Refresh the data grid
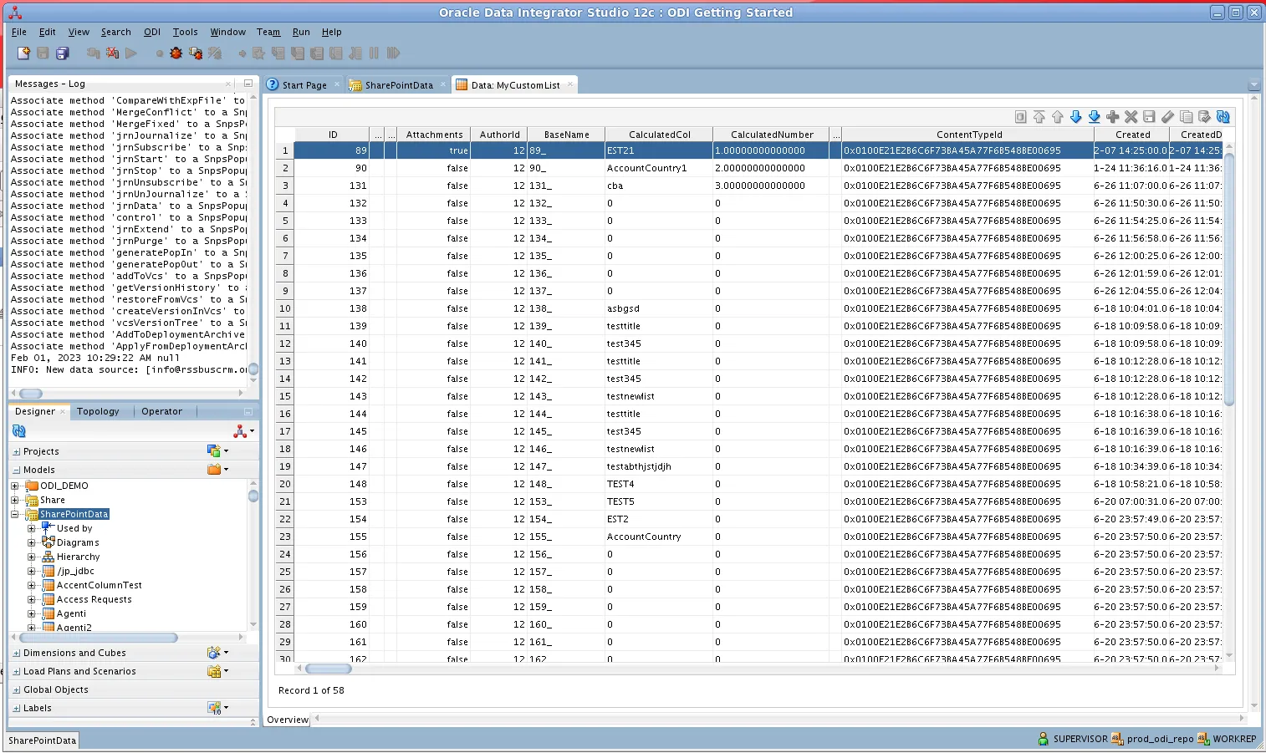Image resolution: width=1266 pixels, height=753 pixels. pos(1223,118)
